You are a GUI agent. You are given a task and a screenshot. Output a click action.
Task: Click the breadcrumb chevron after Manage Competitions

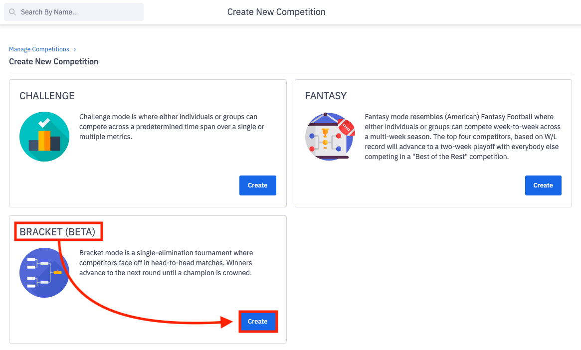pyautogui.click(x=75, y=49)
